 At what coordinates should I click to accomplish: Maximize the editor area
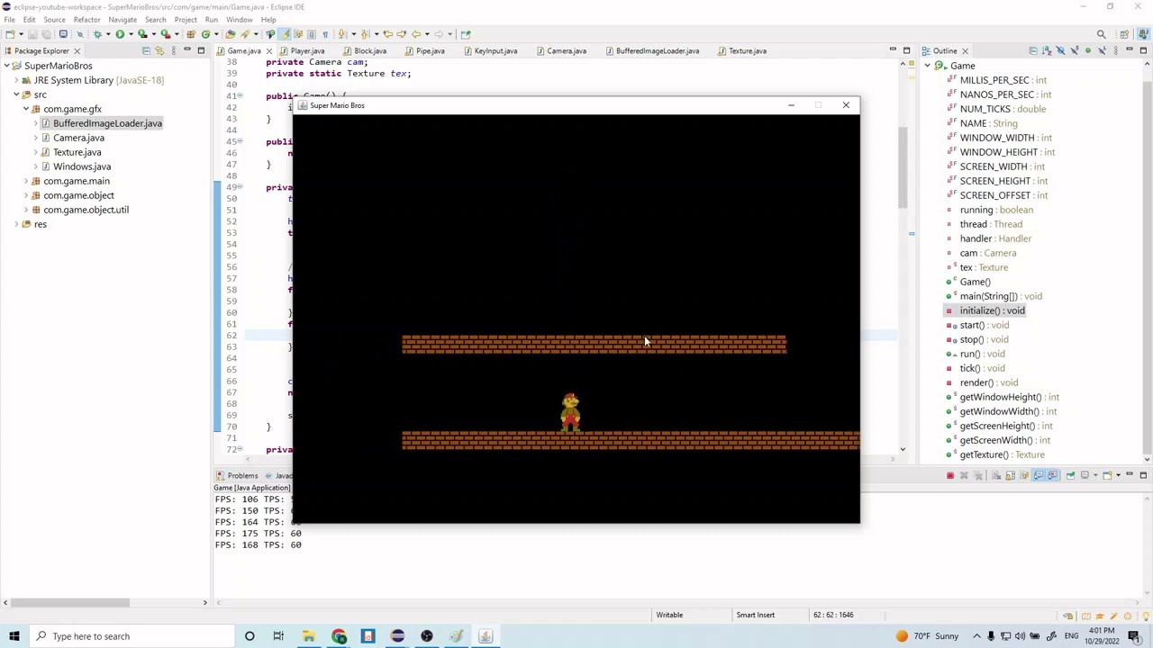[x=906, y=50]
